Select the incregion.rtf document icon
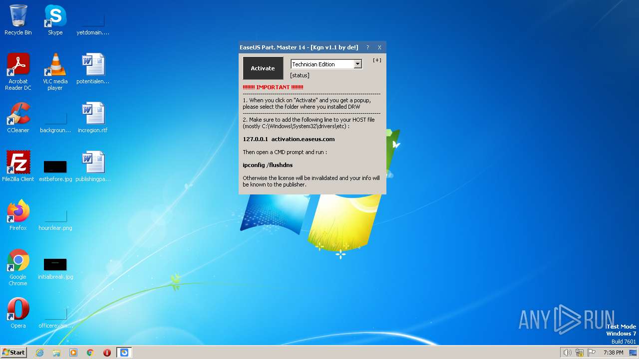This screenshot has width=639, height=359. point(93,118)
